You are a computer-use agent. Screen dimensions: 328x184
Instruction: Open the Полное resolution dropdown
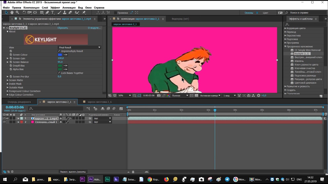(180, 96)
